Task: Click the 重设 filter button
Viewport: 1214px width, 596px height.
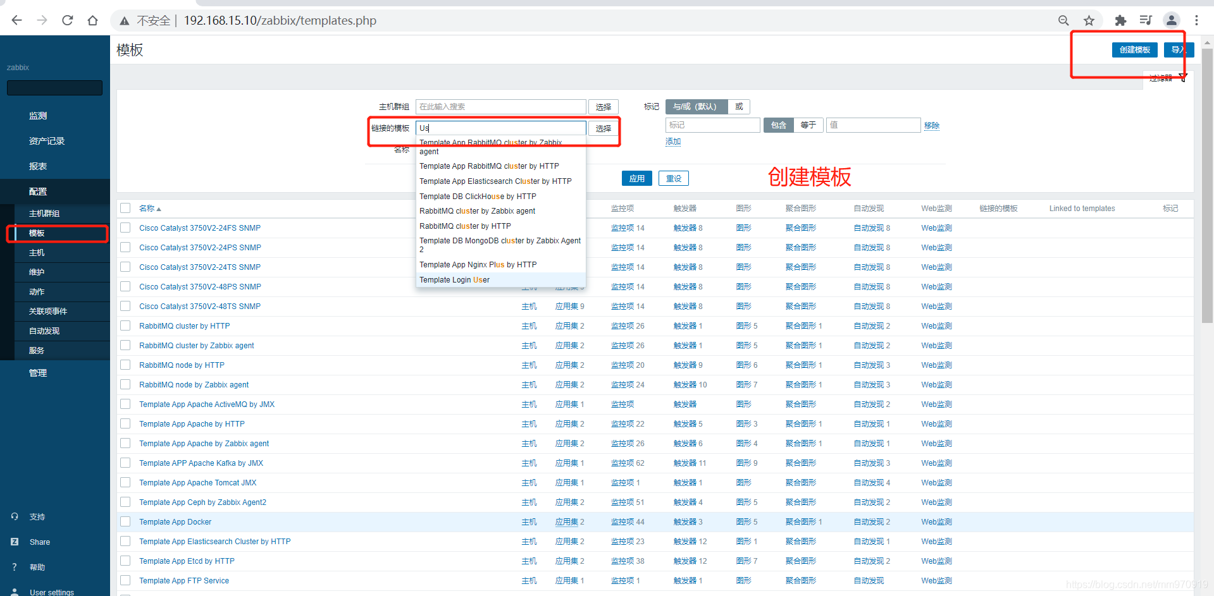Action: click(x=674, y=179)
